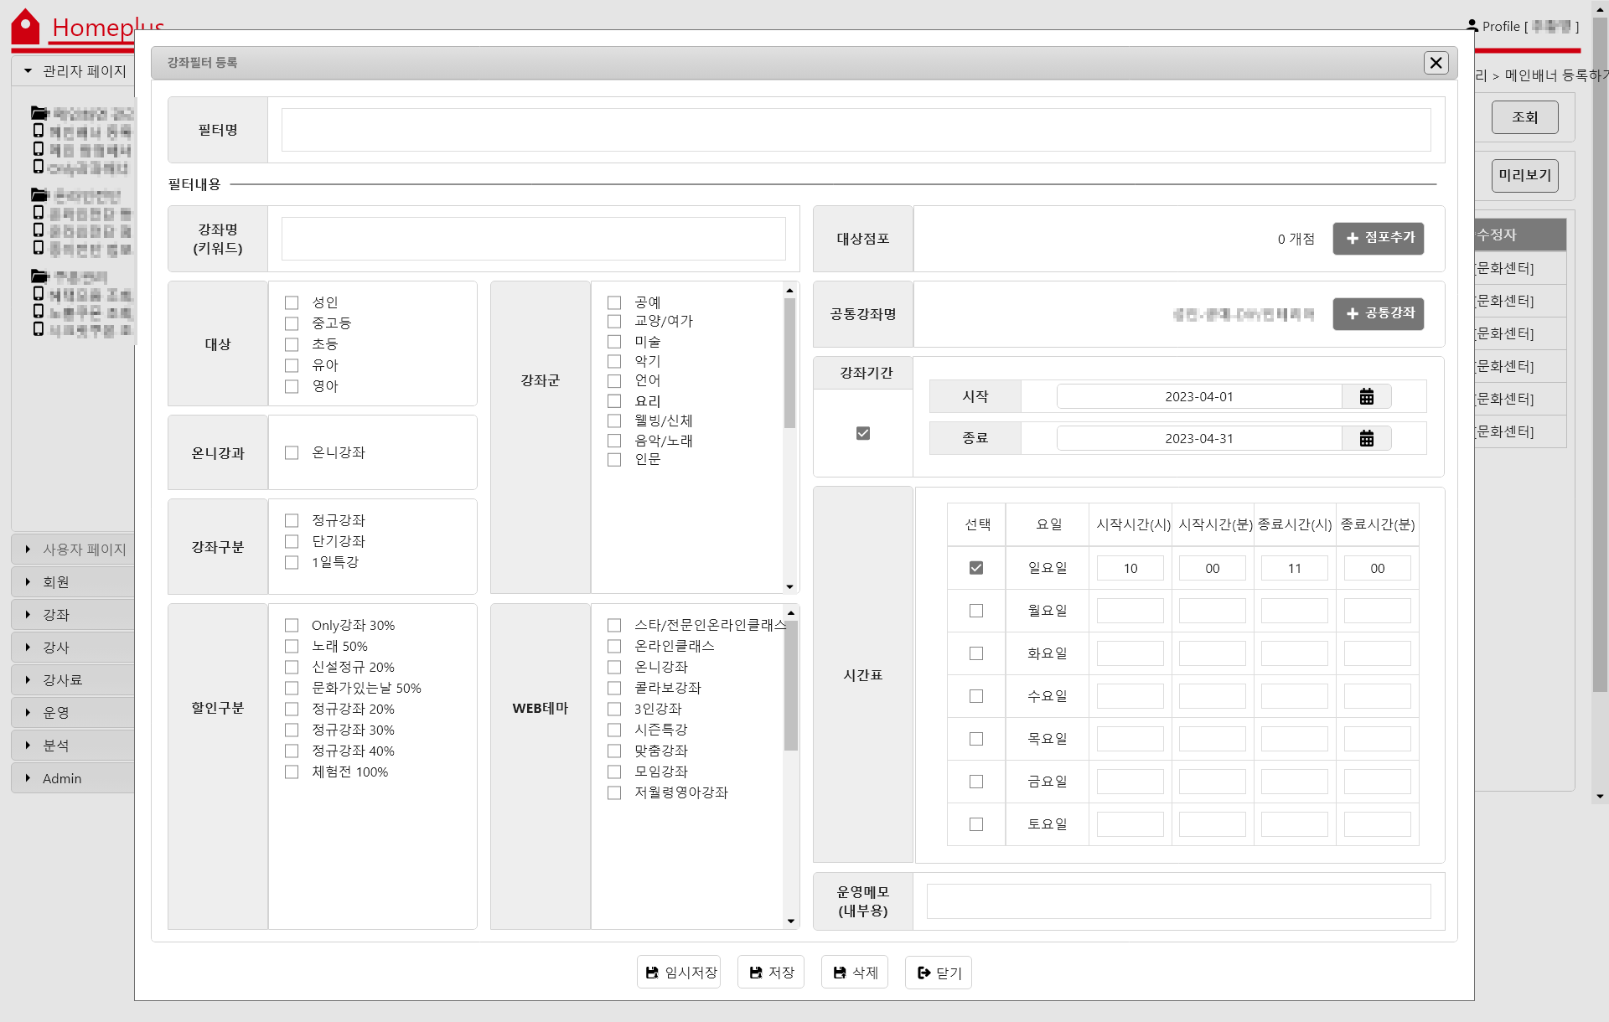
Task: Open the Admin sidebar menu
Action: coord(62,778)
